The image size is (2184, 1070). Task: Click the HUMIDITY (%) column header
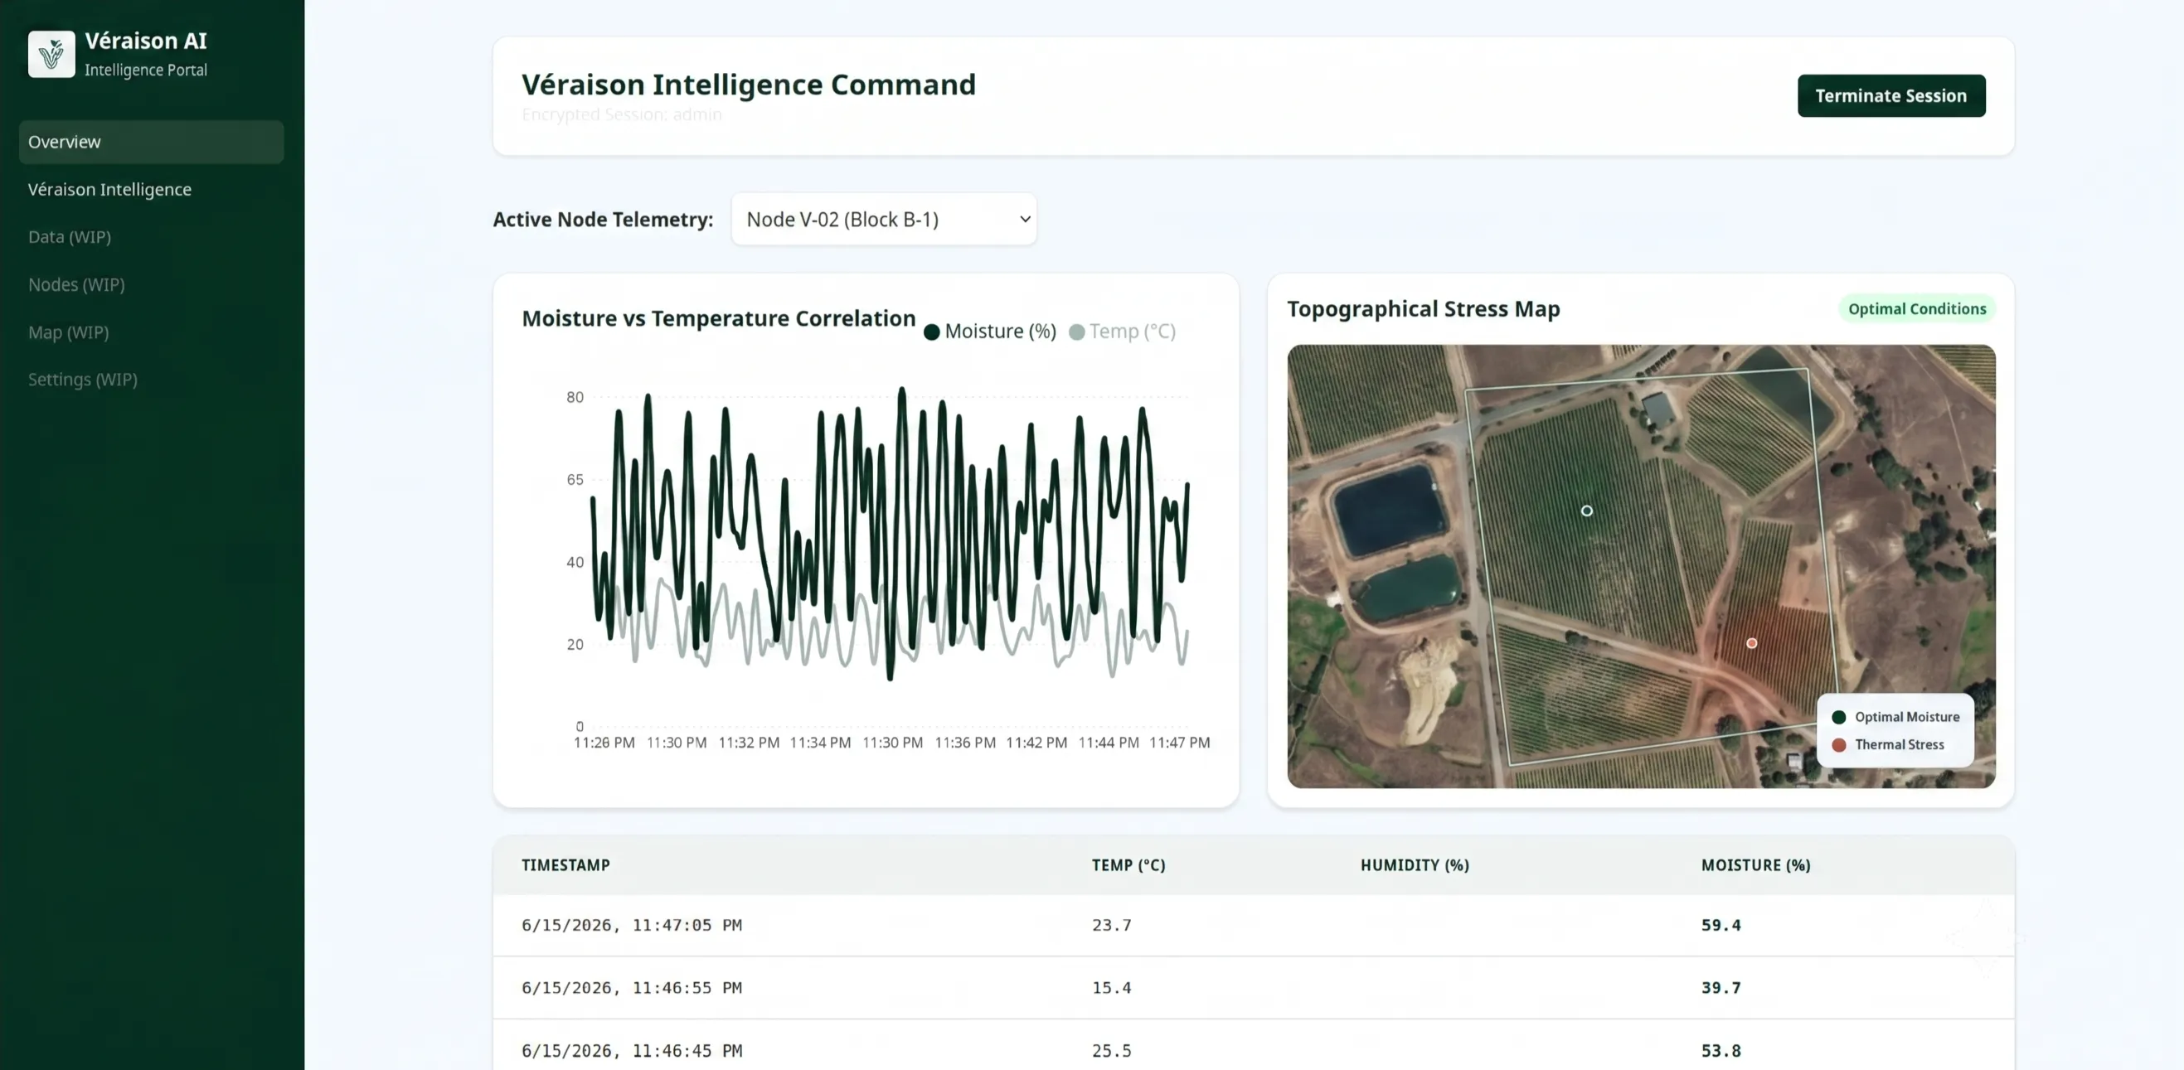coord(1415,865)
